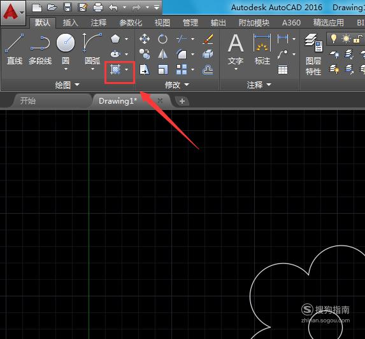
Task: Click the Redo arrow icon
Action: [x=136, y=8]
